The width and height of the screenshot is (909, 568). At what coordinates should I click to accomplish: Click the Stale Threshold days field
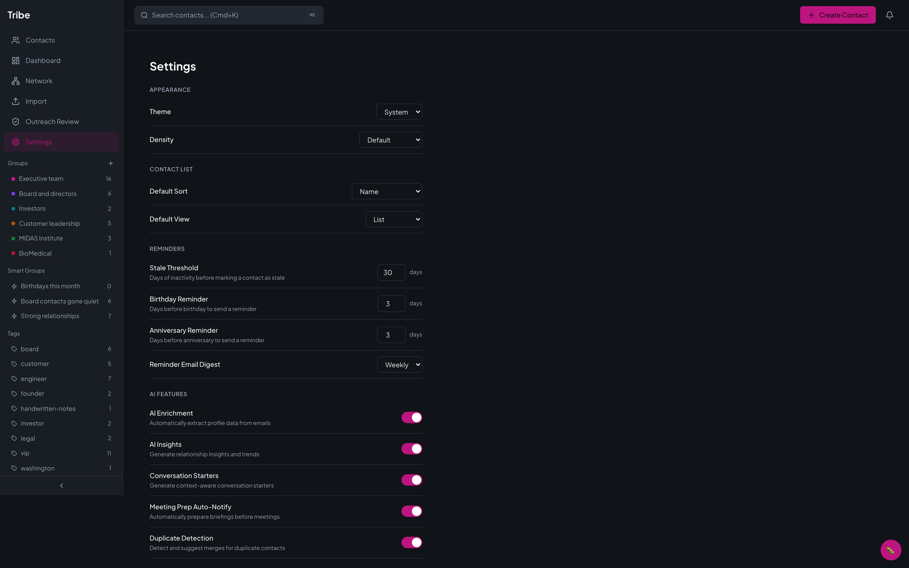pos(391,272)
